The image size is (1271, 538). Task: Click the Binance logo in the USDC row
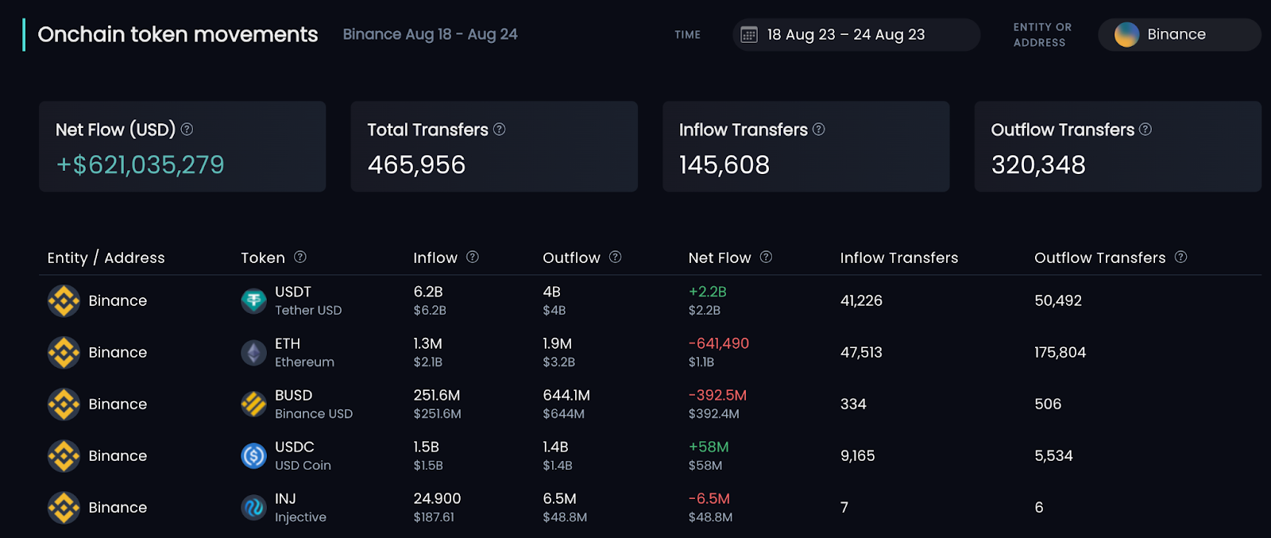click(64, 456)
